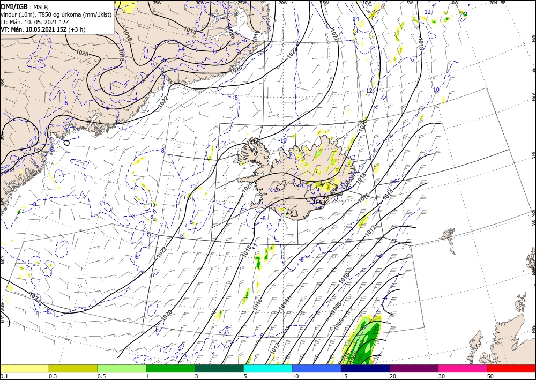Choose the navy 15–20 legend swatch
The height and width of the screenshot is (380, 536).
tap(366, 368)
